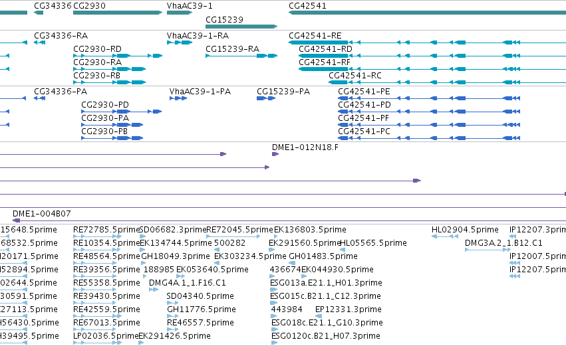566x346 pixels.
Task: Click the DME1-004B07 clone label
Action: click(x=41, y=213)
